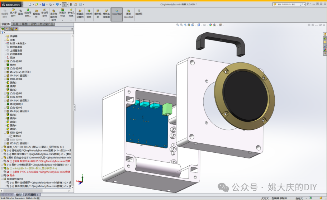Toggle the Instant3D button
This screenshot has height=200, width=327.
click(117, 13)
